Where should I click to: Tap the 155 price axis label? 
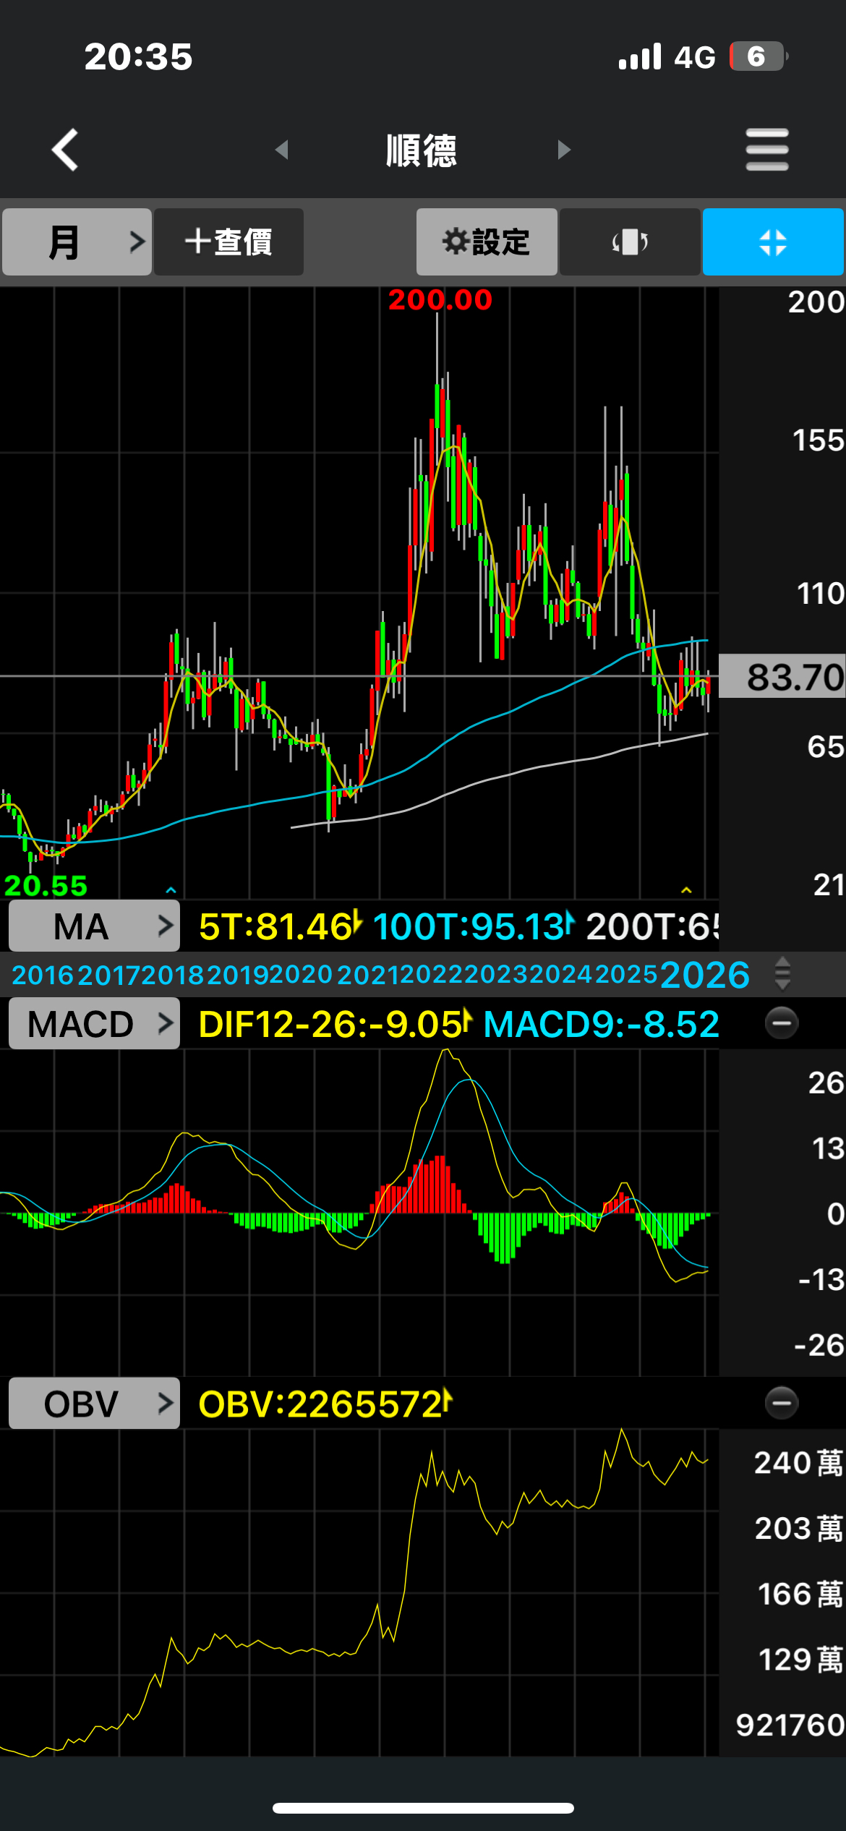(819, 440)
